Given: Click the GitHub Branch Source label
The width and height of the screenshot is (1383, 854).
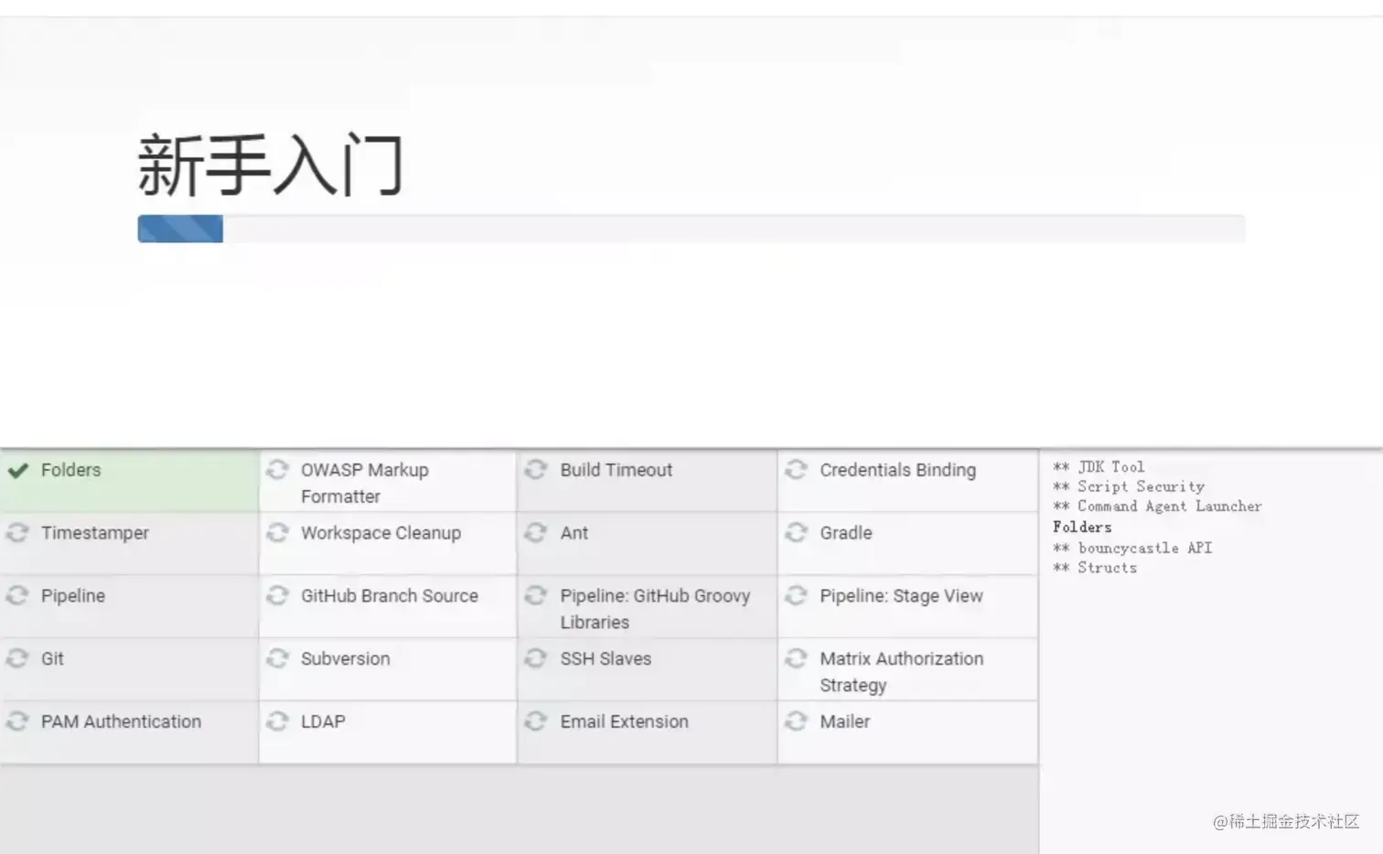Looking at the screenshot, I should (390, 596).
